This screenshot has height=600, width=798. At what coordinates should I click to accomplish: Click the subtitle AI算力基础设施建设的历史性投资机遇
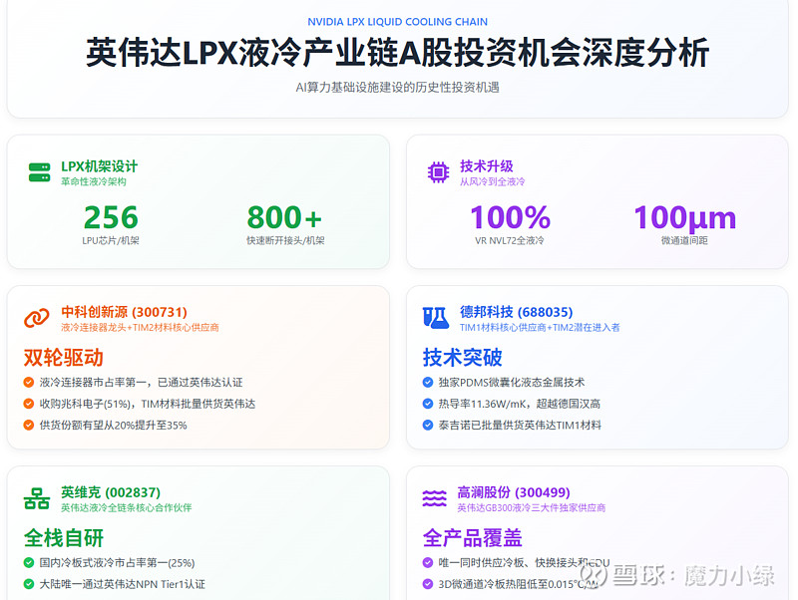pos(397,88)
